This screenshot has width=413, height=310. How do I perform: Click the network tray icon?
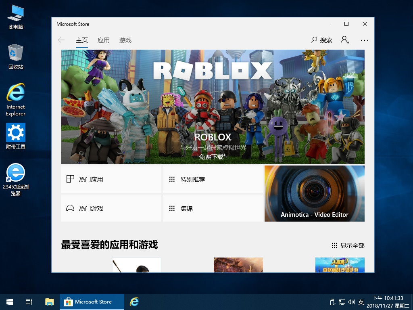coord(342,302)
